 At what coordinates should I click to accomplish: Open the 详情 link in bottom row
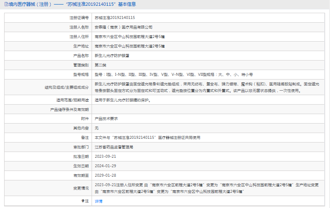[x=99, y=201]
